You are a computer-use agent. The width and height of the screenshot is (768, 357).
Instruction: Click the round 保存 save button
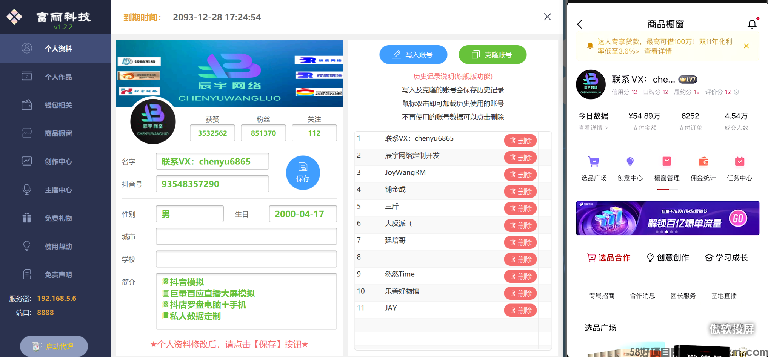pyautogui.click(x=303, y=173)
